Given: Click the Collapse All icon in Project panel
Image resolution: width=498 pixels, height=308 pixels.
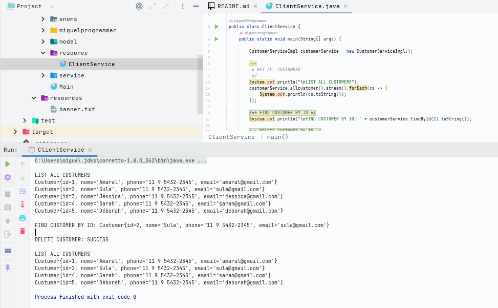Looking at the screenshot, I should (x=166, y=6).
